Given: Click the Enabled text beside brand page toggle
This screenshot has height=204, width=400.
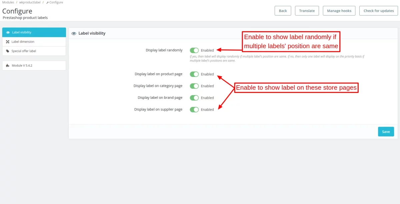Looking at the screenshot, I should click(x=207, y=98).
